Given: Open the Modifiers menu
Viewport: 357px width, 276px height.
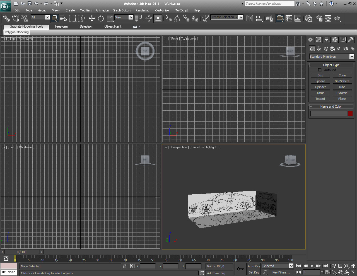Looking at the screenshot, I should pyautogui.click(x=86, y=10).
